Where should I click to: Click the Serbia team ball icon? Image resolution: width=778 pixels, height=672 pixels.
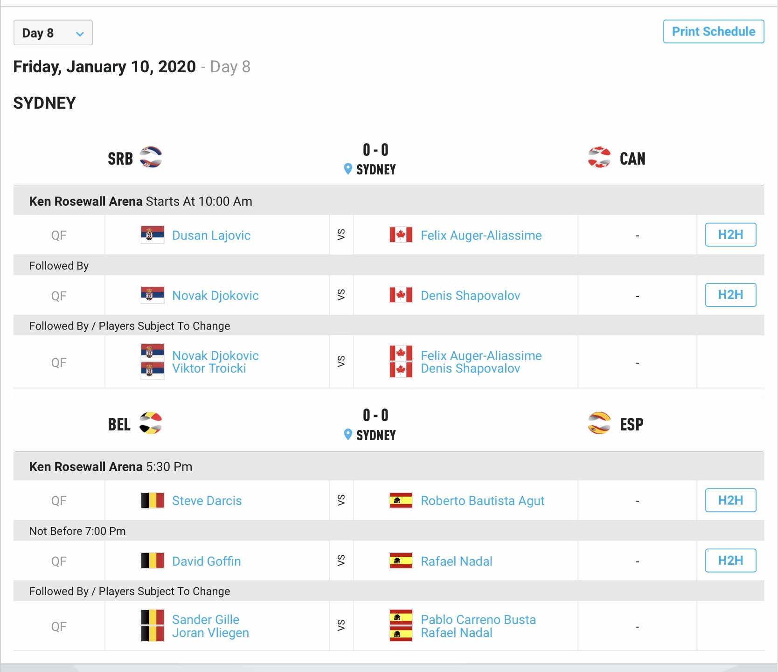pos(151,158)
